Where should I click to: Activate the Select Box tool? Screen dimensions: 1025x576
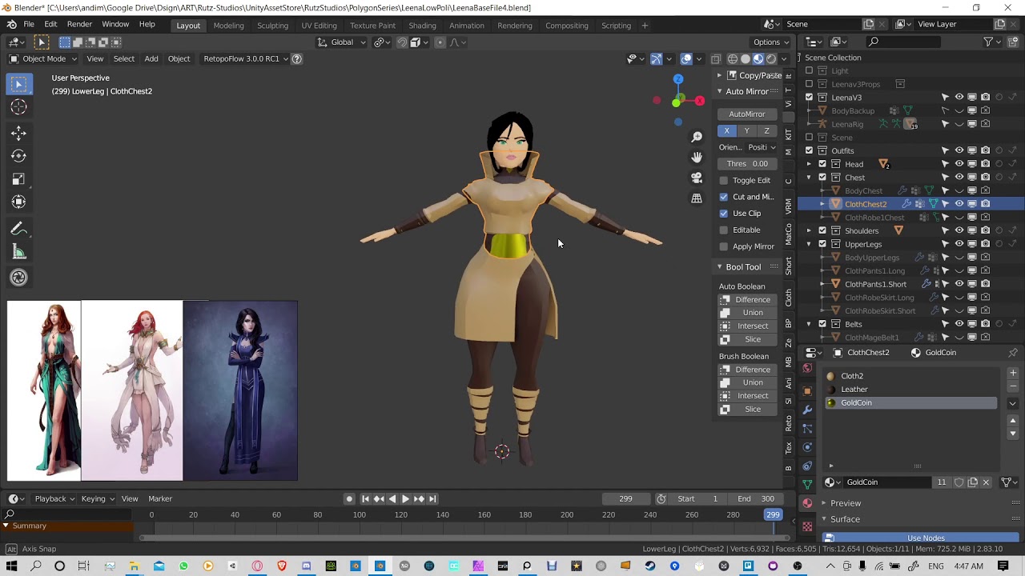click(18, 84)
